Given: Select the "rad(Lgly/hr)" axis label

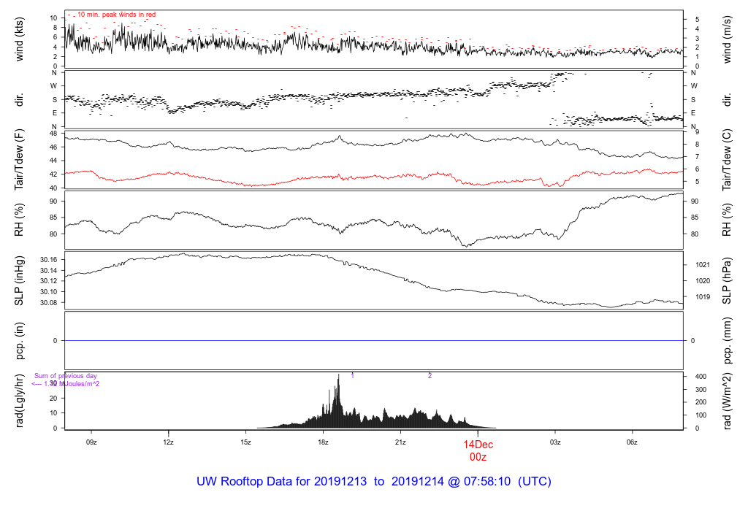Looking at the screenshot, I should 19,401.
